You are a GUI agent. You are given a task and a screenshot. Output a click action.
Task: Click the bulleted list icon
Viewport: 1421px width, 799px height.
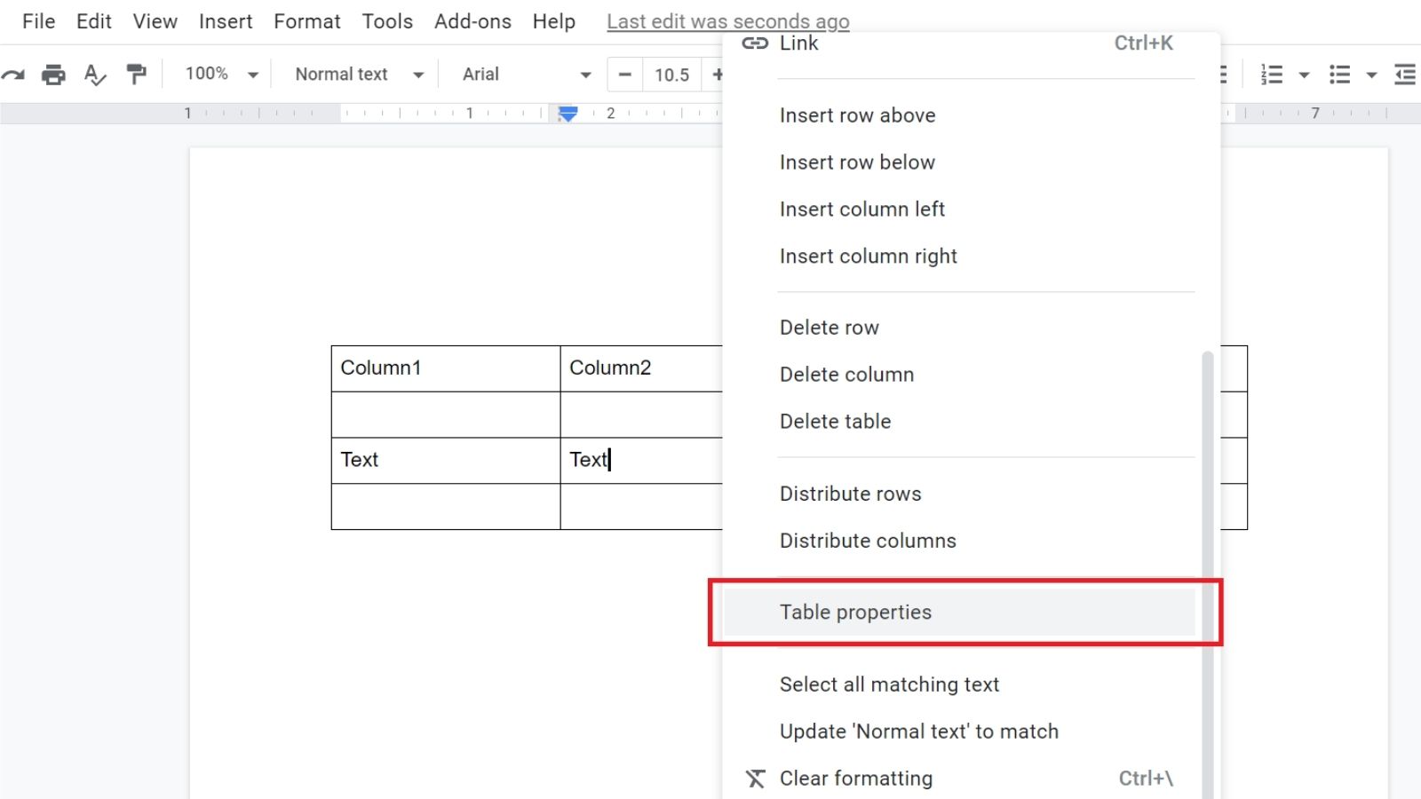pyautogui.click(x=1339, y=75)
